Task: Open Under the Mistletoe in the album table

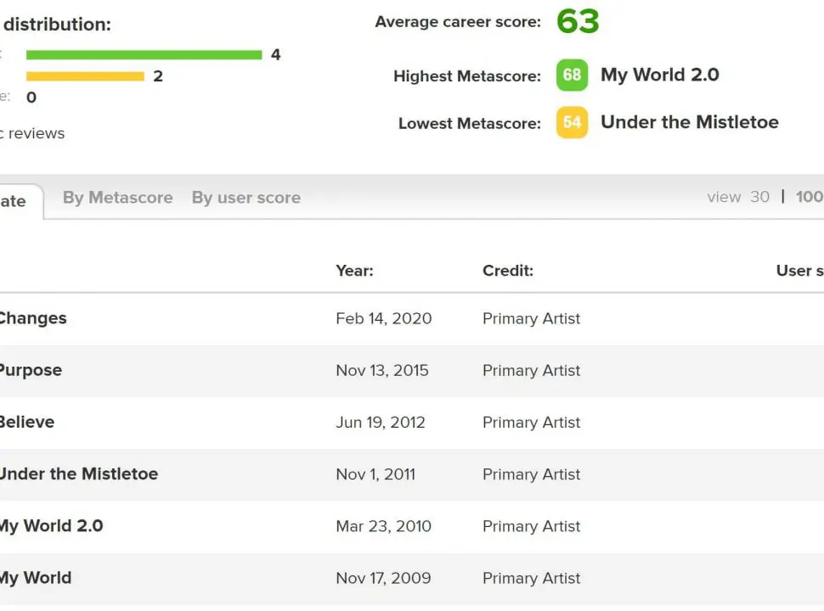Action: point(78,474)
